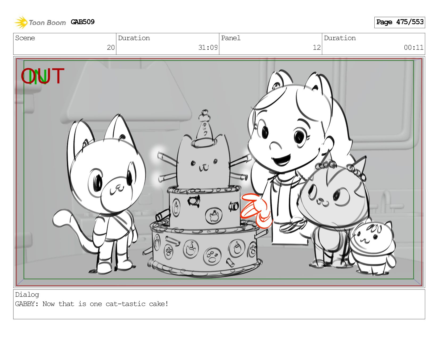Click the red OUT marker text
439x339 pixels.
click(x=43, y=76)
